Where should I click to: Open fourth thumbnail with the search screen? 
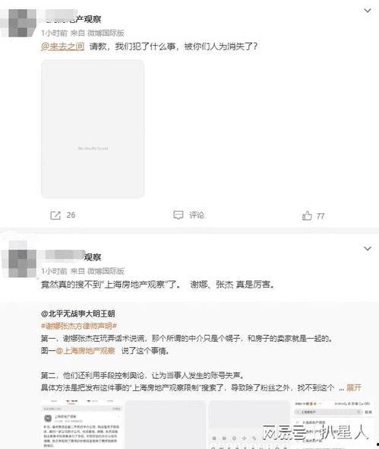333,425
